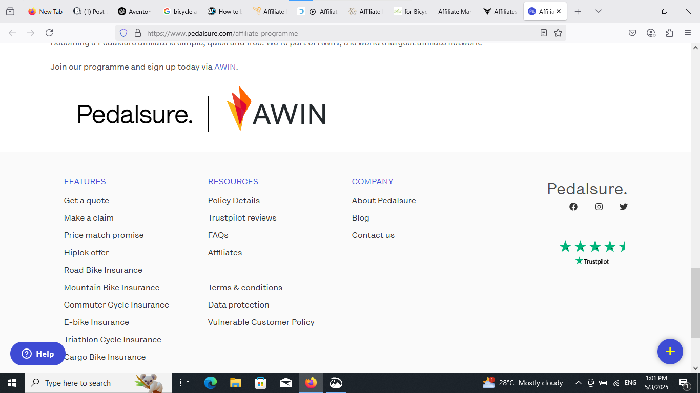Click the taskbar search box
Screen dimensions: 700x393
pyautogui.click(x=98, y=383)
